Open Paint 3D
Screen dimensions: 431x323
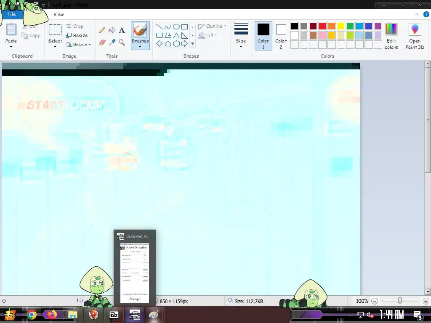415,36
